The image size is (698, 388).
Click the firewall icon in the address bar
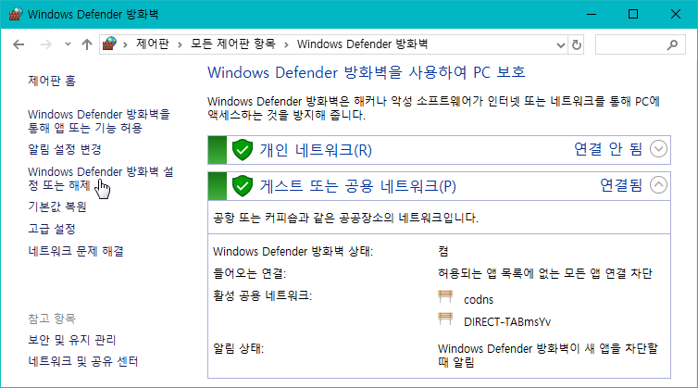click(x=109, y=44)
